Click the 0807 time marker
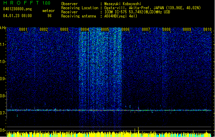Viewport: 215px width, 137px height. click(146, 29)
